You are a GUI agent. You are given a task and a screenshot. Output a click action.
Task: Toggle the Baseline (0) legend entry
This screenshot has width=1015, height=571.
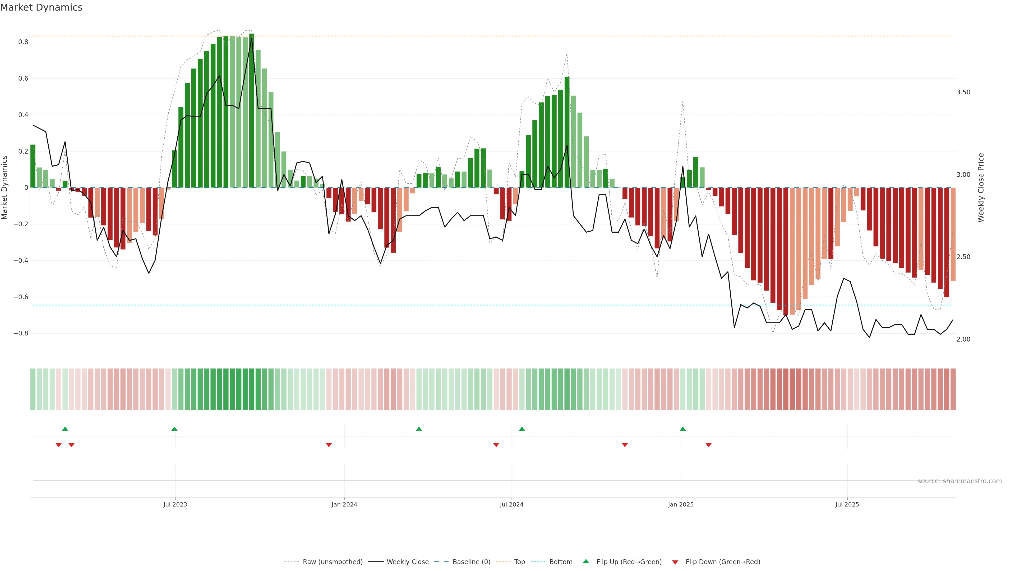tap(471, 562)
